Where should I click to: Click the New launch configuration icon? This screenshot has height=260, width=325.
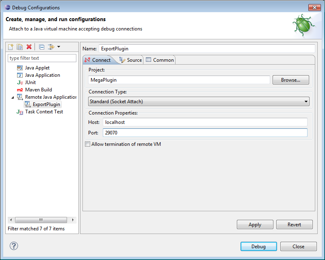pyautogui.click(x=11, y=47)
